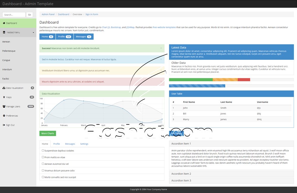Viewport: 297px width, 193px height.
Task: Click the Marry first name cell
Action: (186, 119)
